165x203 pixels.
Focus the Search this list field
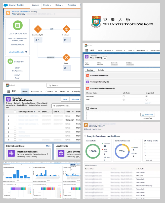[66, 106]
